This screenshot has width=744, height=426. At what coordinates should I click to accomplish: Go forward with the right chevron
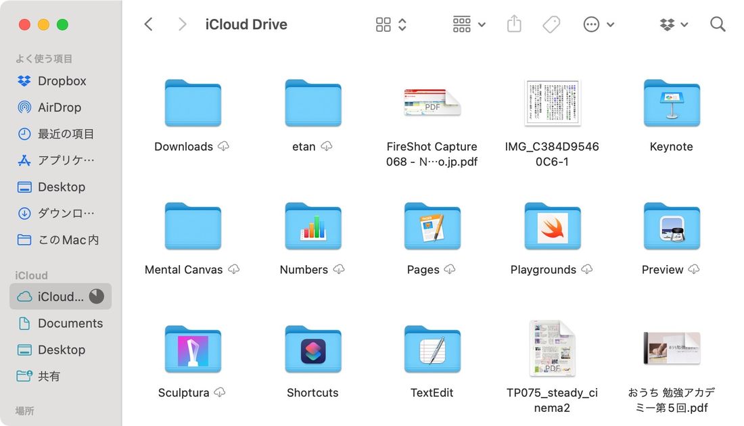tap(182, 24)
